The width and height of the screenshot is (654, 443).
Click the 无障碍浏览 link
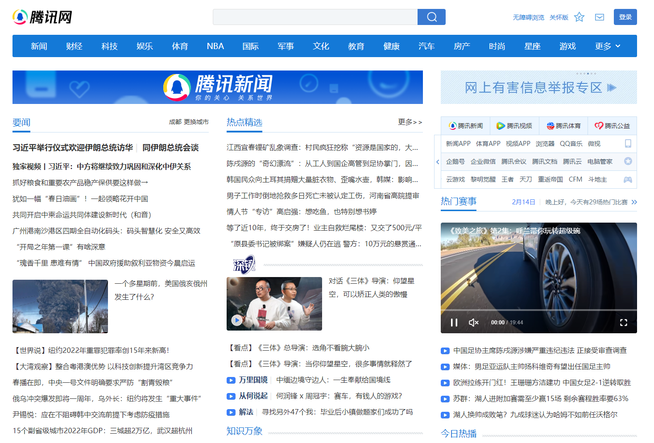pos(529,17)
